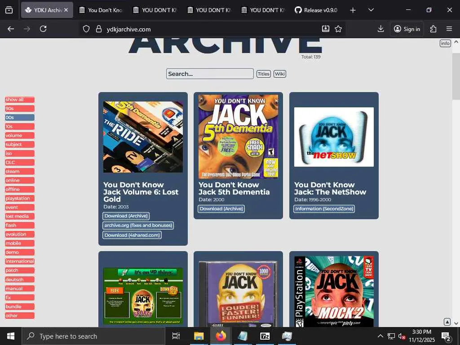Open Firefox View workspace icon
Viewport: 460px width, 345px height.
9,10
